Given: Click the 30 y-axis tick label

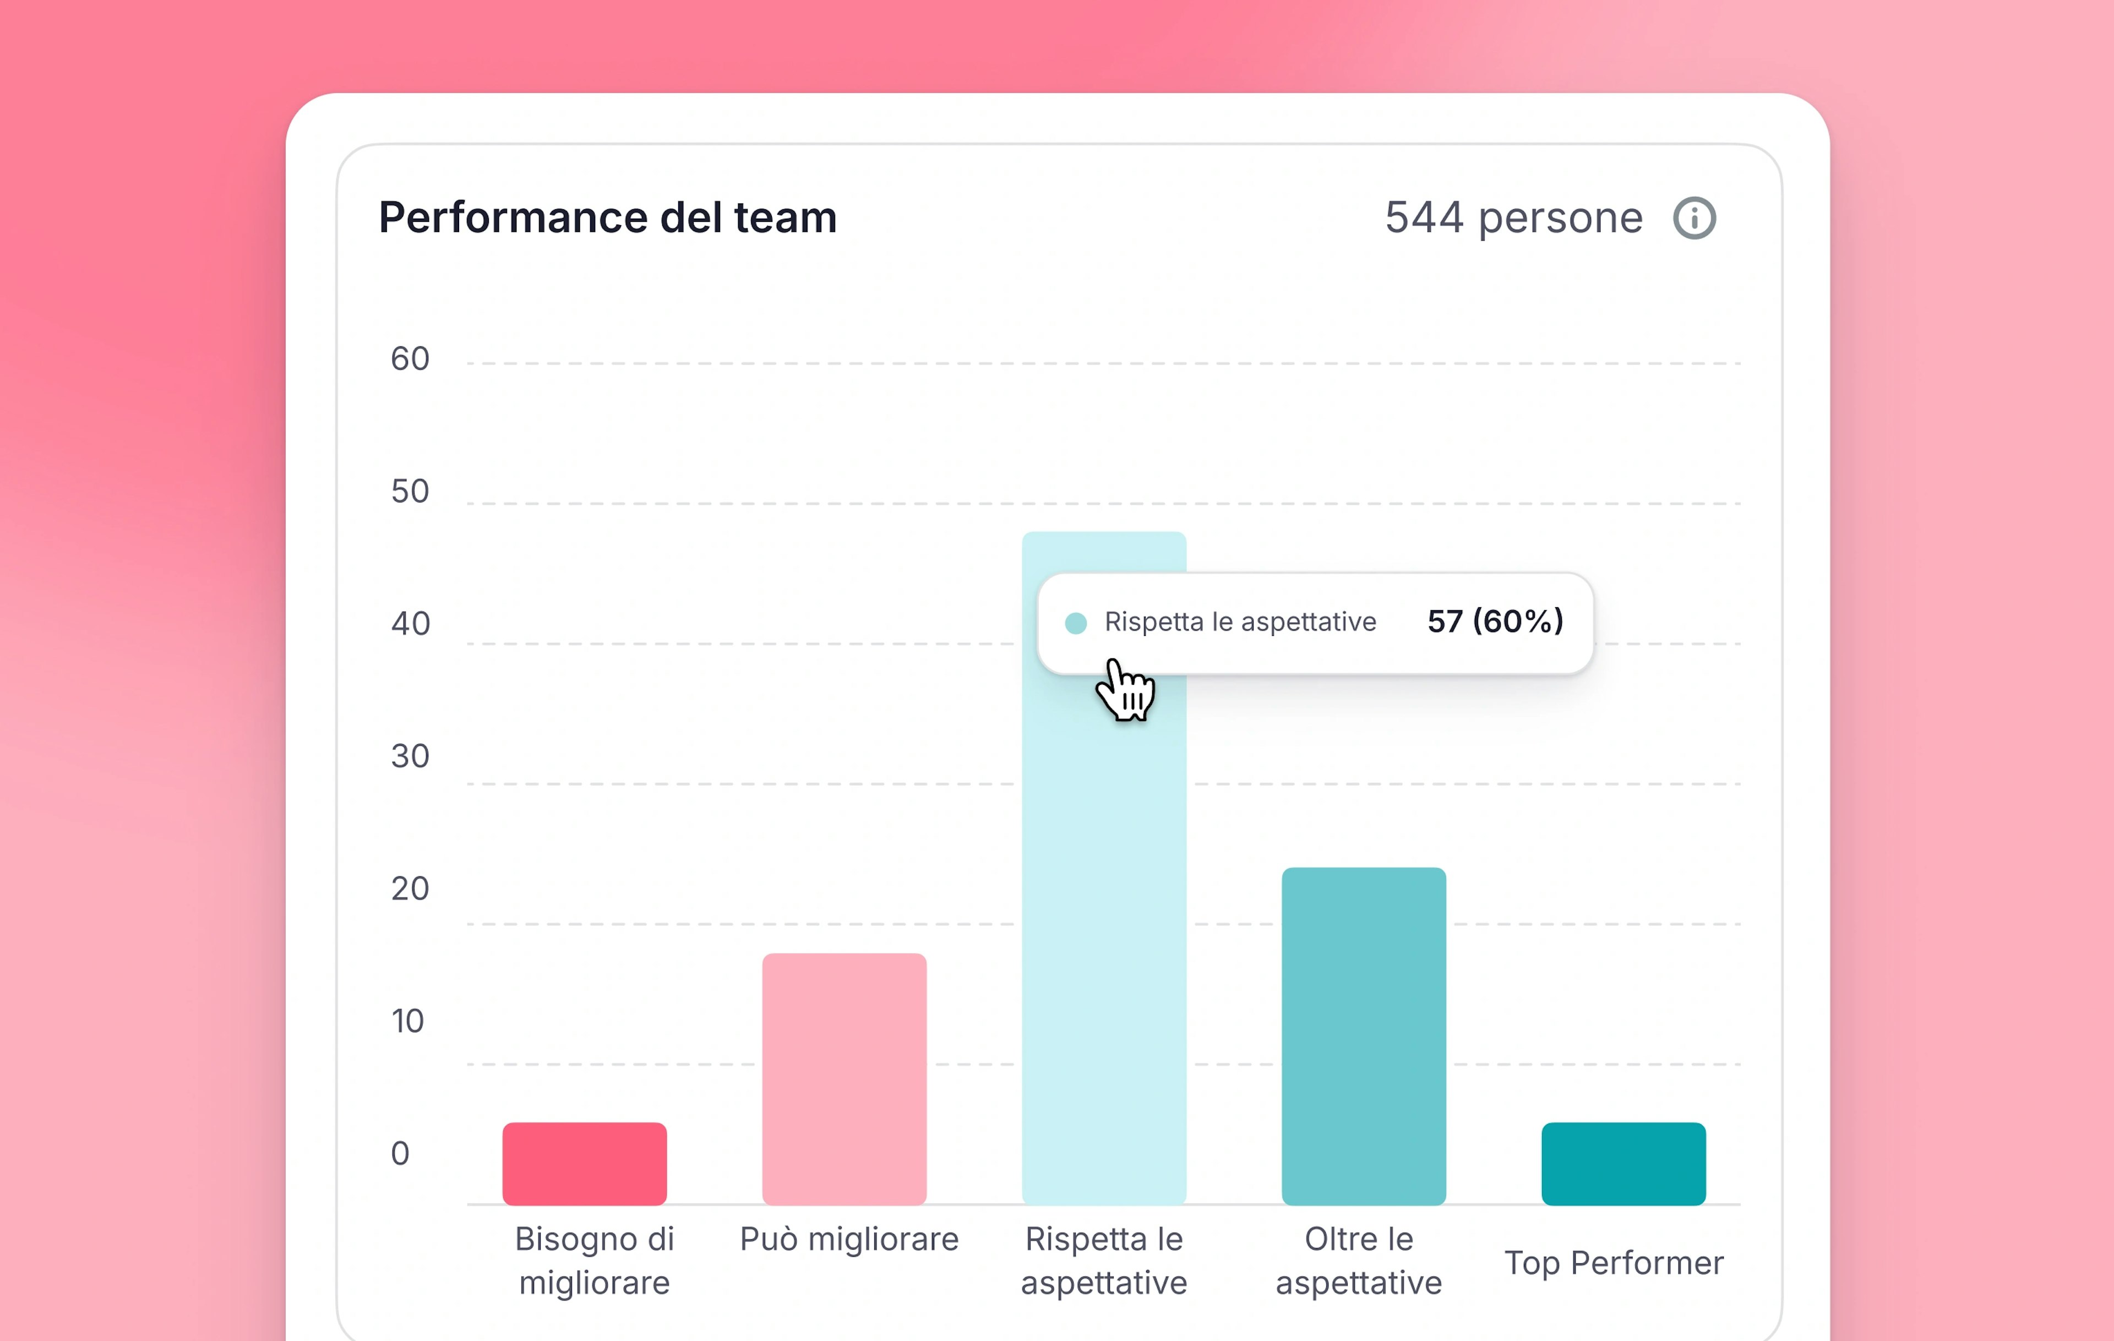Looking at the screenshot, I should [410, 756].
